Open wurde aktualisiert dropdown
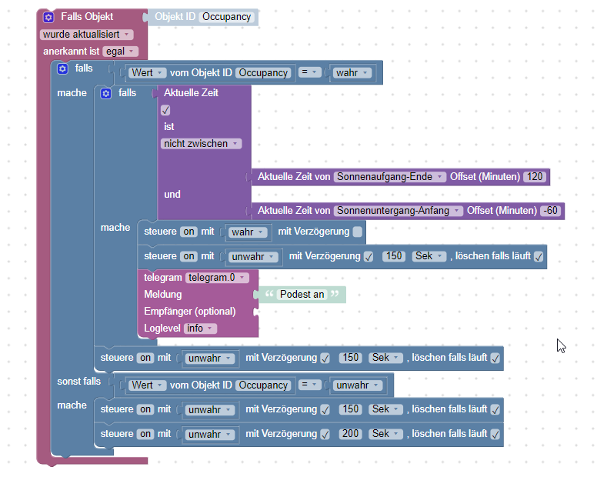The image size is (597, 477). click(86, 35)
